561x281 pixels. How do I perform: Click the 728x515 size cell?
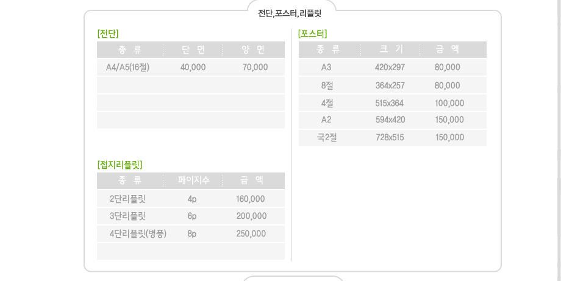390,138
